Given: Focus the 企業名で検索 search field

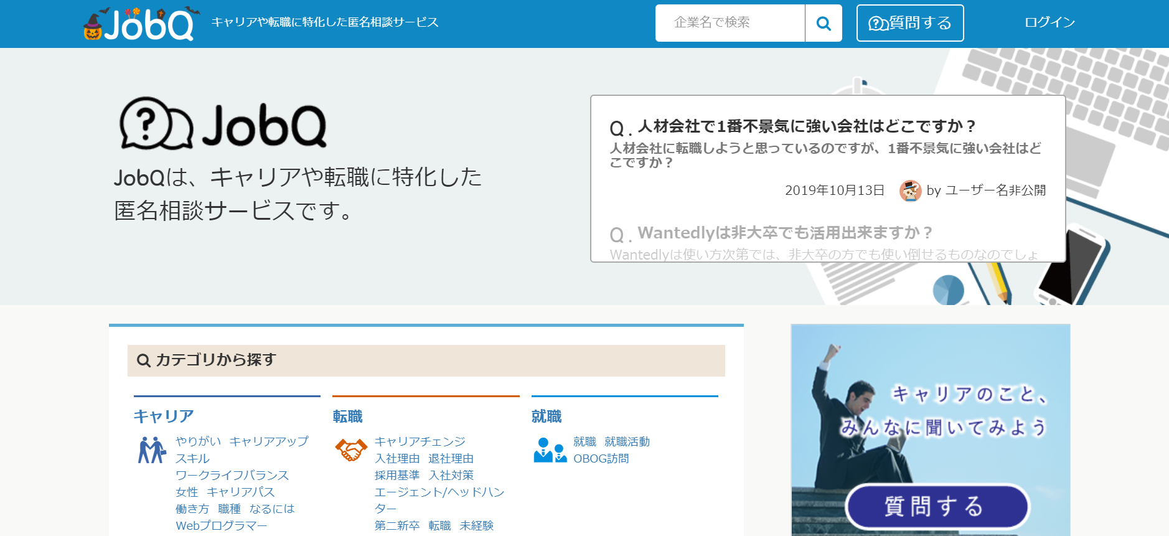Looking at the screenshot, I should coord(730,23).
